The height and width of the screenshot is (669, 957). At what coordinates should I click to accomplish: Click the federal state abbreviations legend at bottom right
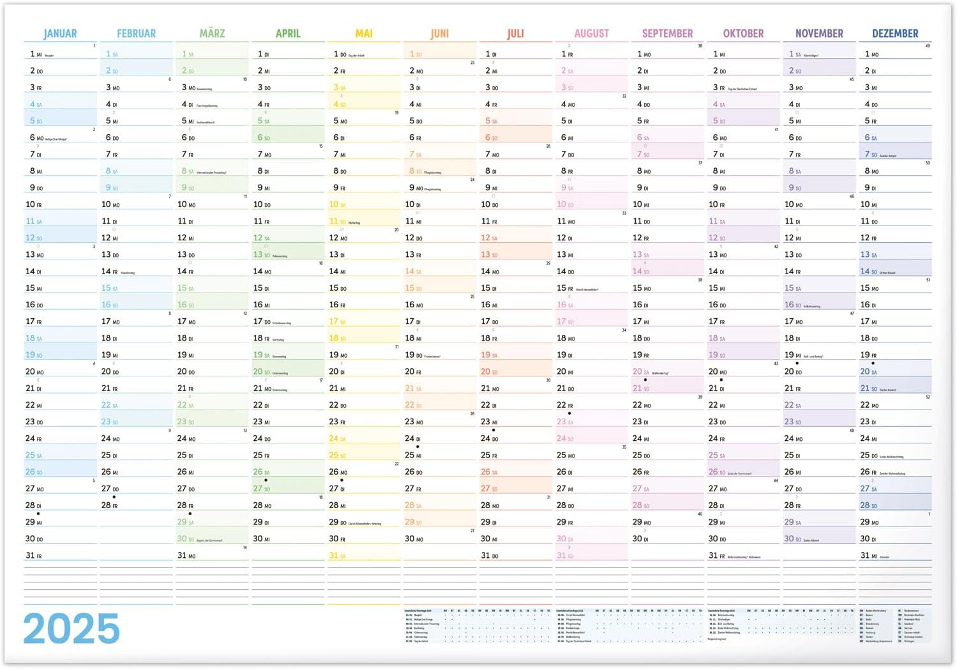click(x=894, y=624)
